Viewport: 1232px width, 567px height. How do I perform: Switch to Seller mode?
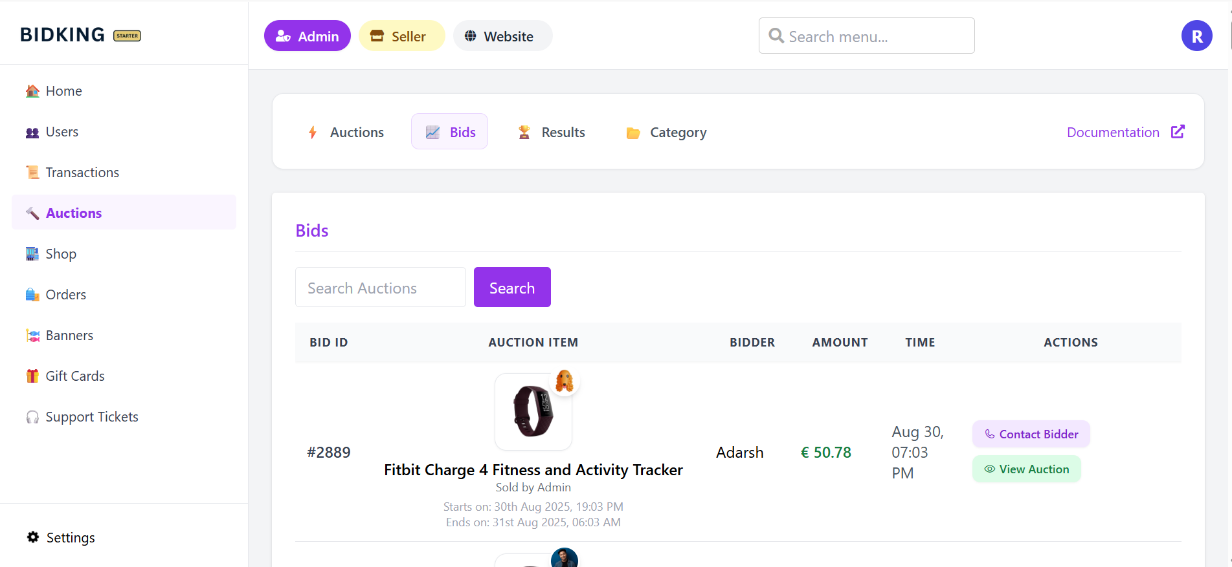coord(401,36)
